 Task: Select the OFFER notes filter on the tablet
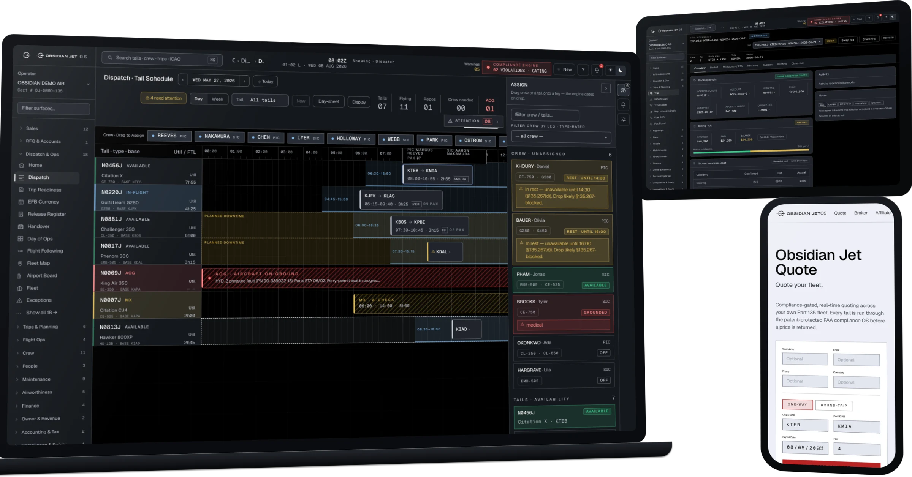pyautogui.click(x=832, y=104)
